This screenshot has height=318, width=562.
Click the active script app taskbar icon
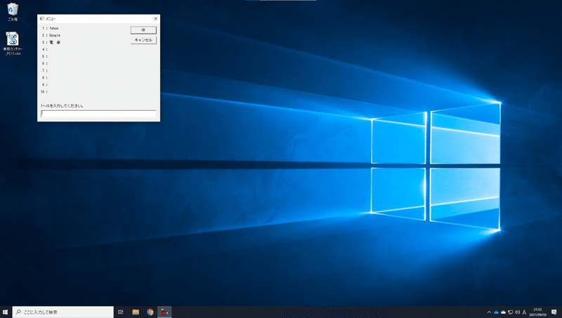(164, 312)
